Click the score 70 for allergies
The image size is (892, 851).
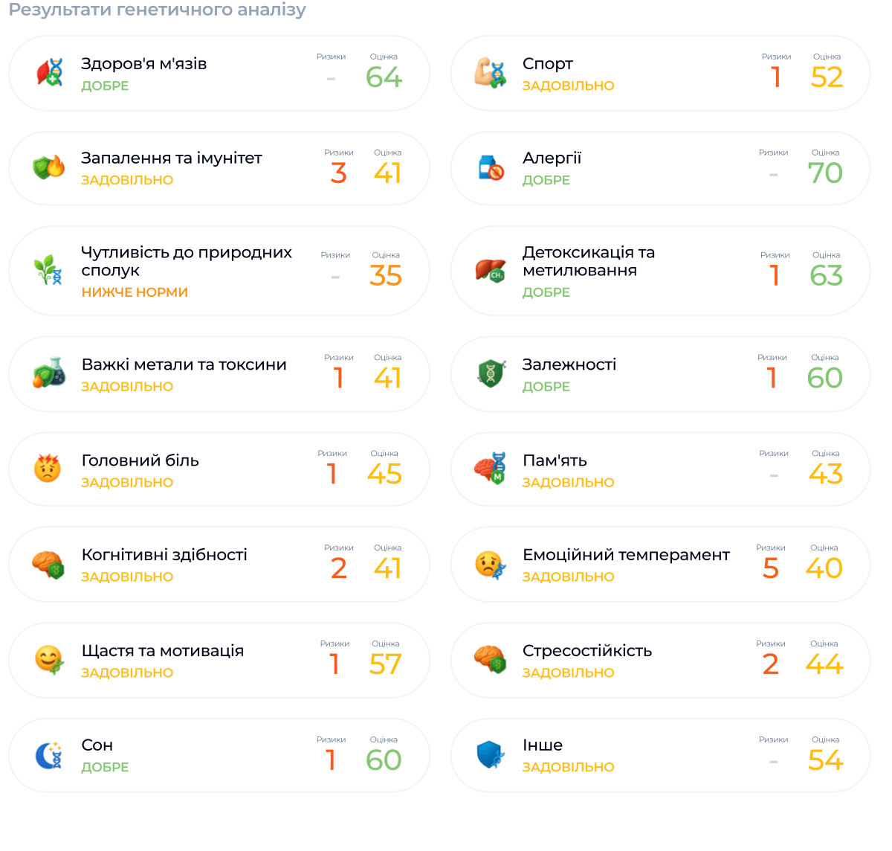pyautogui.click(x=825, y=173)
